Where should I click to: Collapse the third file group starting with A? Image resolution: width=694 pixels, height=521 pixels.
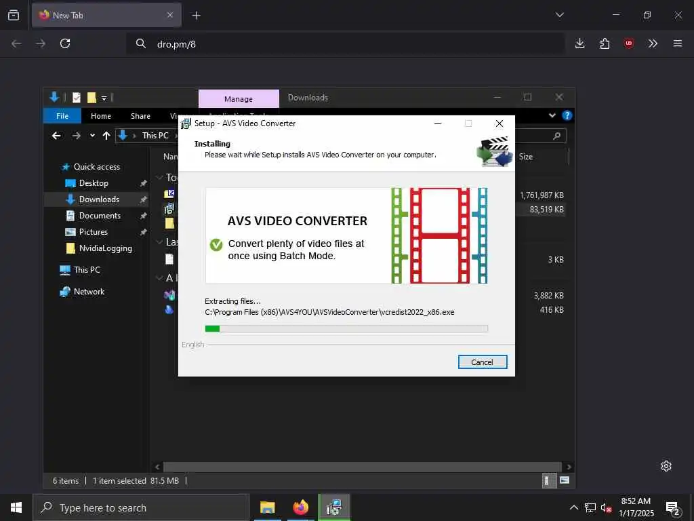click(x=159, y=278)
